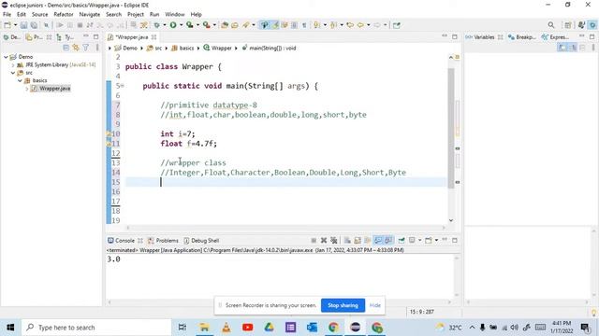Minimize the Console view panel
Screen dimensions: 599x336
(x=445, y=240)
